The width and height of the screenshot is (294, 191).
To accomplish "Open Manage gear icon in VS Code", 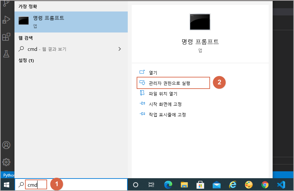I will pyautogui.click(x=6, y=162).
